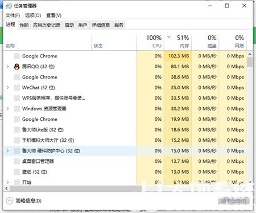Select the 15.0 MB memory cell
Screen dimensions: 256x213
coord(178,151)
